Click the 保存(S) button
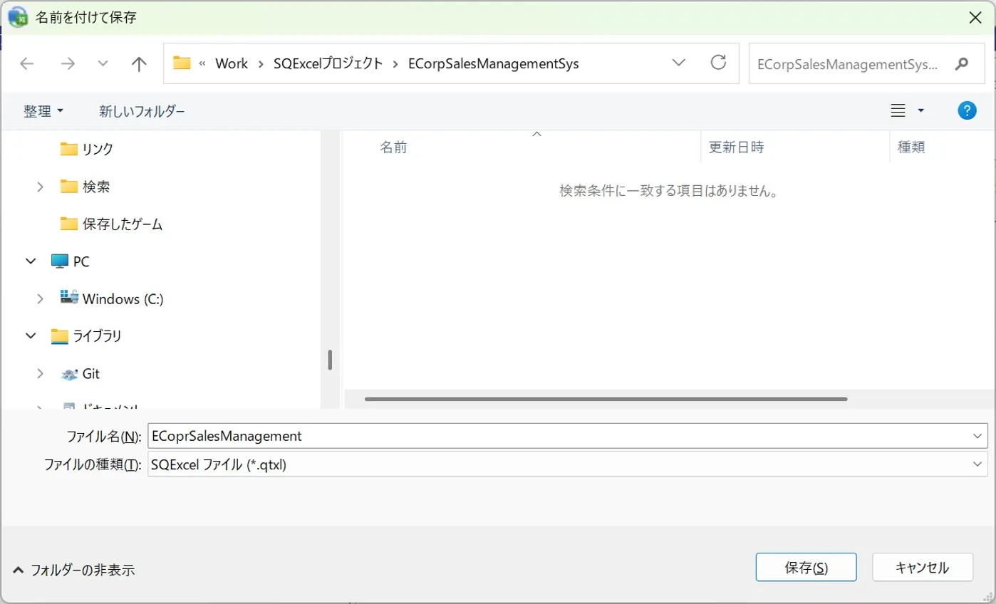 806,568
